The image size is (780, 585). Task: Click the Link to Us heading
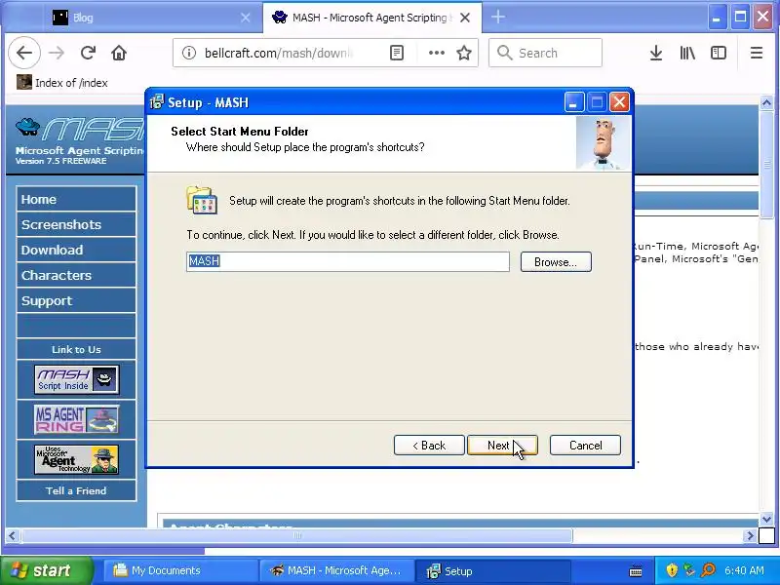(x=76, y=350)
